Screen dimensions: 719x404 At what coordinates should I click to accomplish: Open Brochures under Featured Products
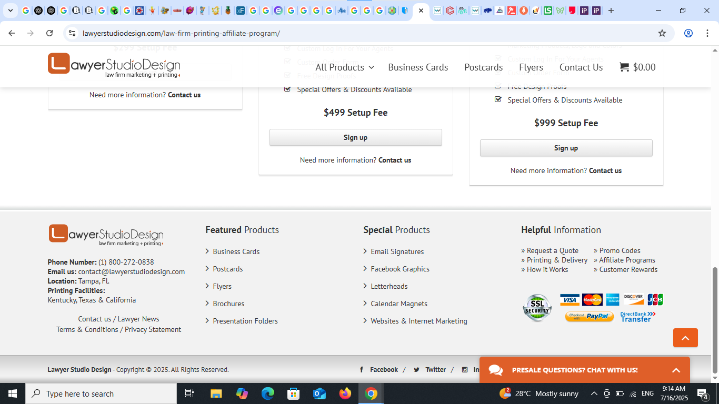[x=228, y=304]
